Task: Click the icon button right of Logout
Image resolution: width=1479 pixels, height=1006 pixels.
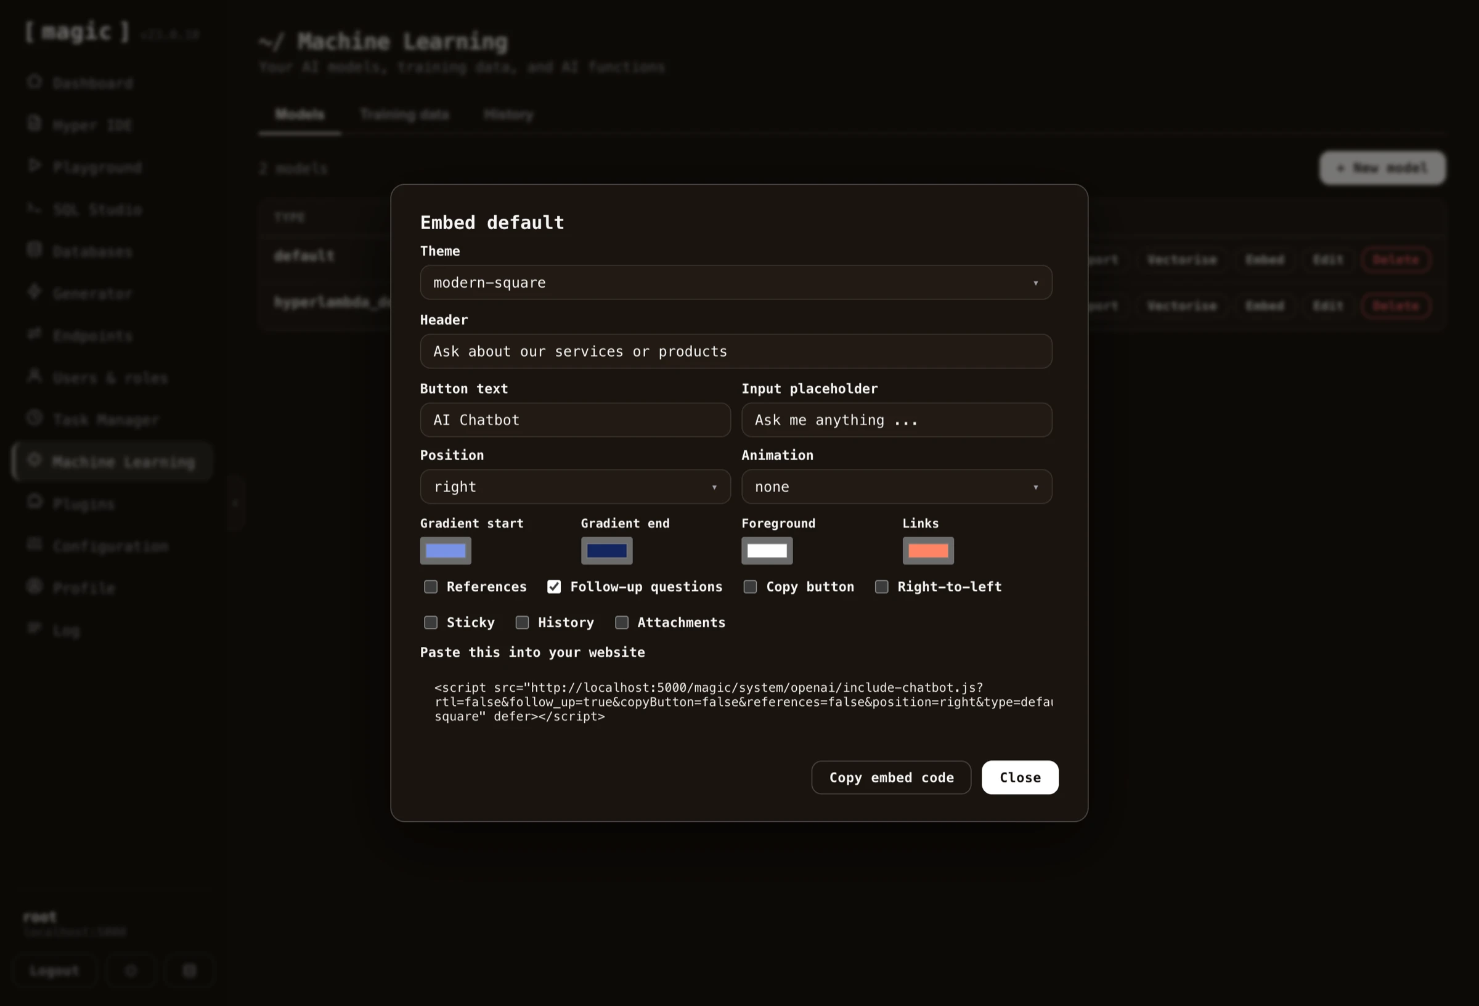Action: pos(131,970)
